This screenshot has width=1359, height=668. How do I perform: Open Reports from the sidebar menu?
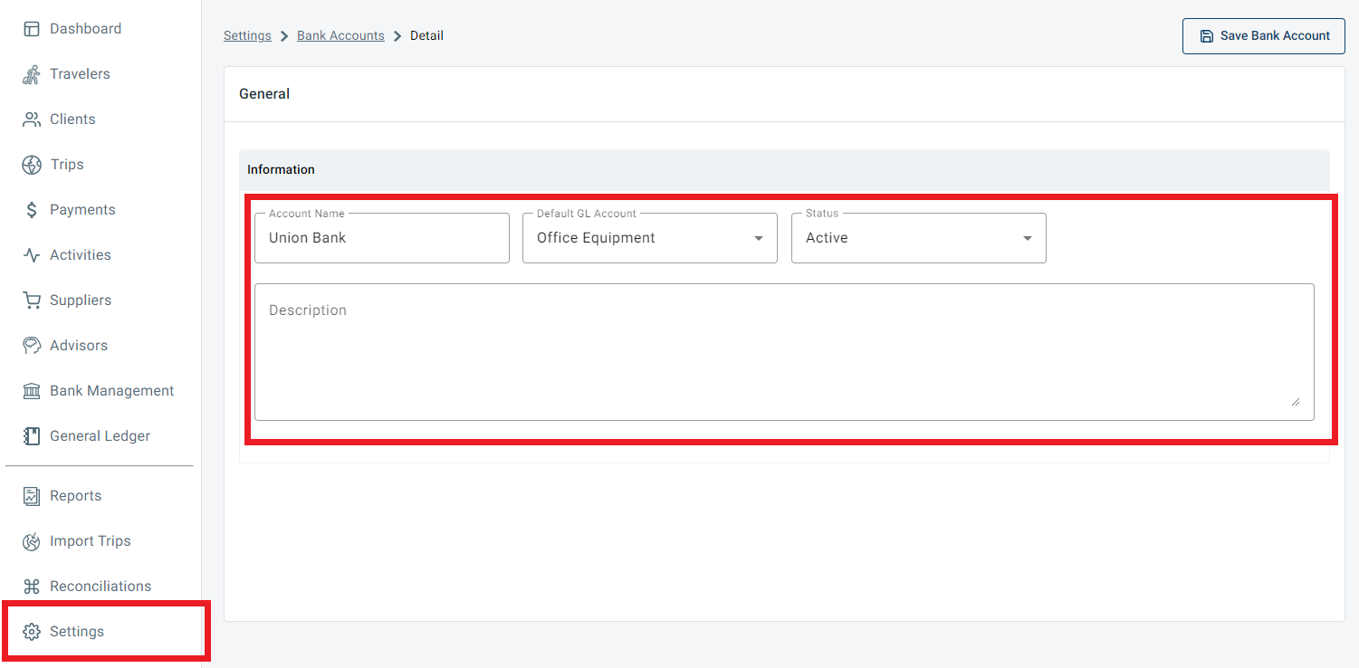(75, 496)
